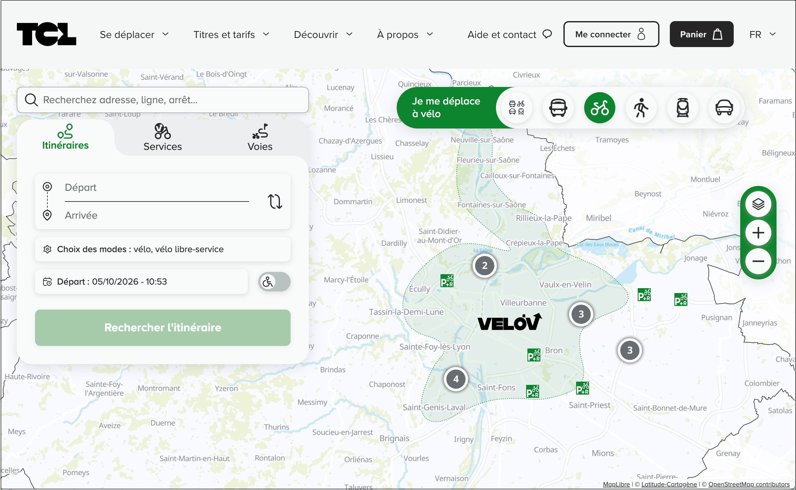Open the map layers selector
This screenshot has height=490, width=796.
(x=758, y=204)
